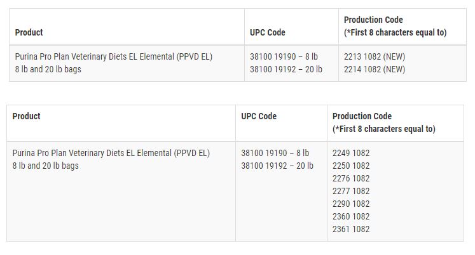Click the second table's Production Code header
This screenshot has width=475, height=255.
coord(384,122)
